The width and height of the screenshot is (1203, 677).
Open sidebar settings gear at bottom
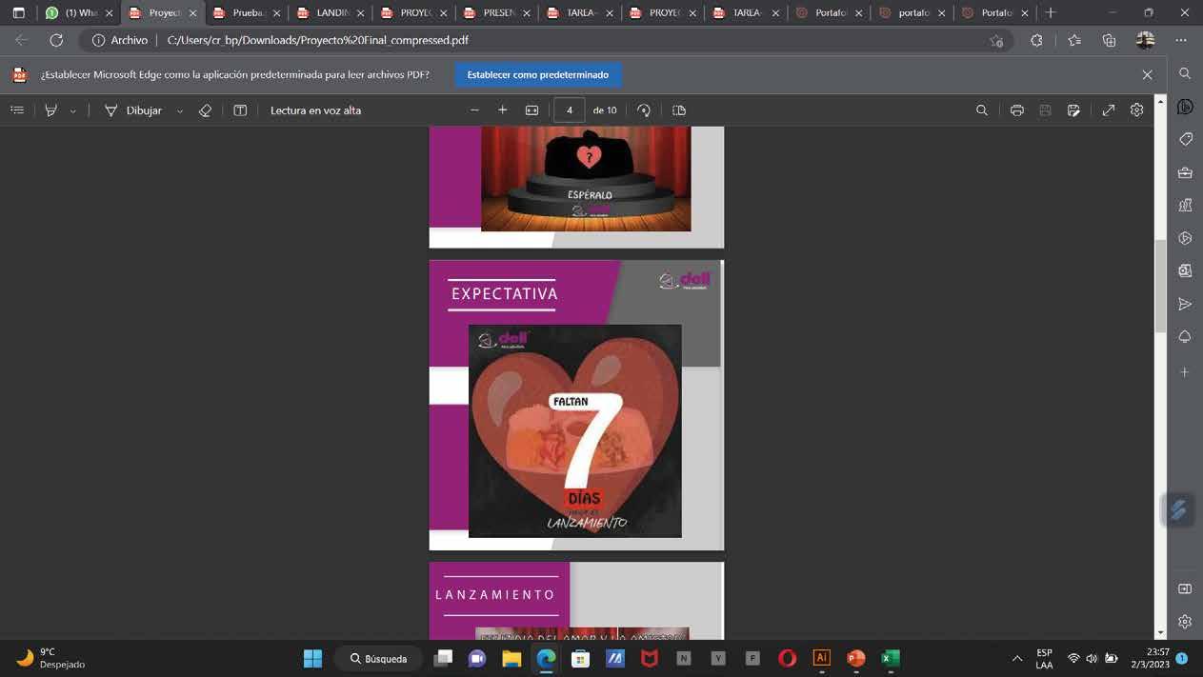click(1185, 622)
